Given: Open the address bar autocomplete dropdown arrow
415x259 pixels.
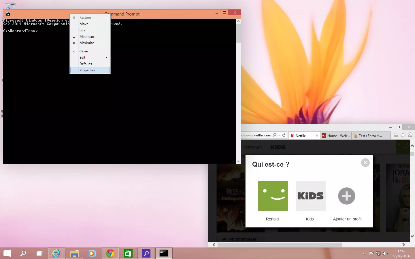Looking at the screenshot, I should coord(279,135).
